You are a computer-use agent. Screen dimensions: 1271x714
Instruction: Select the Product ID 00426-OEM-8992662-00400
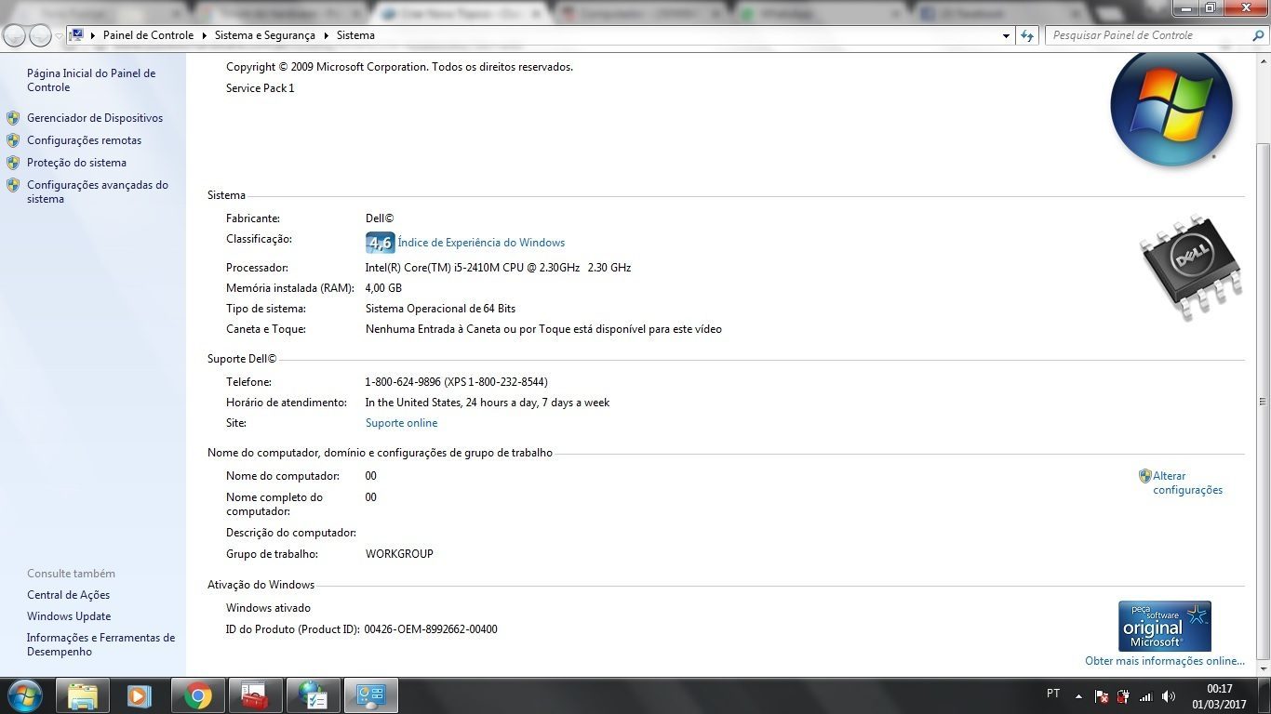431,629
